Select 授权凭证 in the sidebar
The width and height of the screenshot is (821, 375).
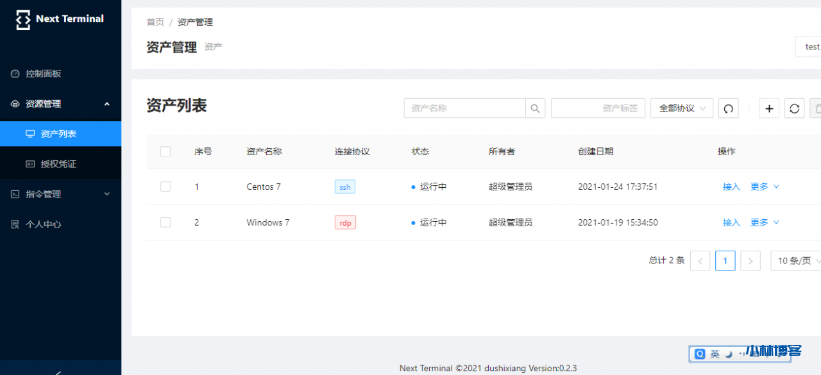point(58,164)
